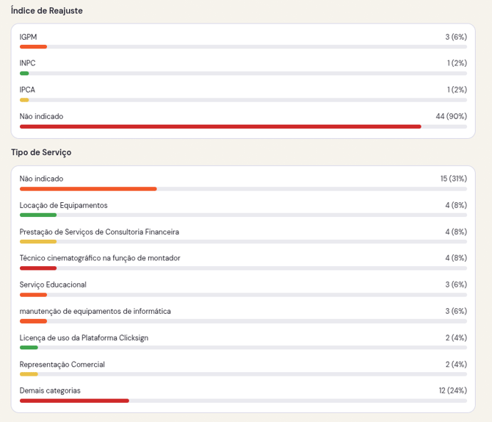
Task: Click the IPCA yellow progress bar
Action: (24, 100)
